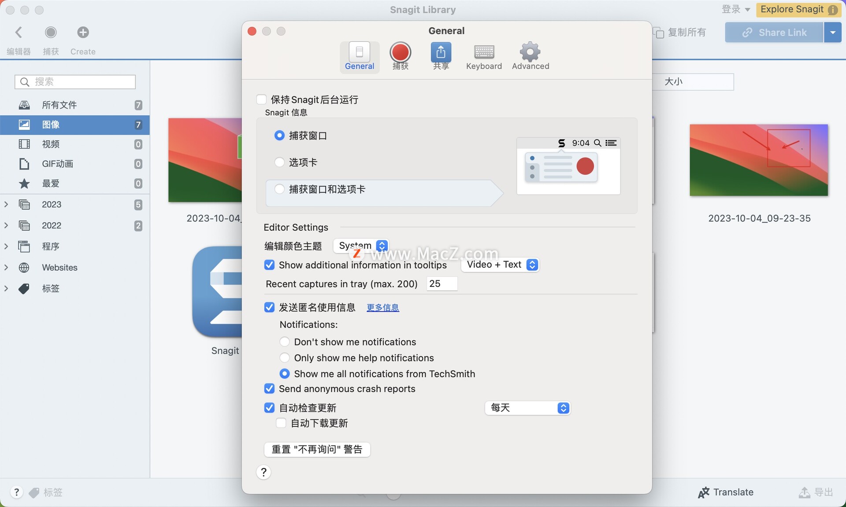Click the 标签 tag icon in sidebar
Image resolution: width=846 pixels, height=507 pixels.
[x=24, y=289]
